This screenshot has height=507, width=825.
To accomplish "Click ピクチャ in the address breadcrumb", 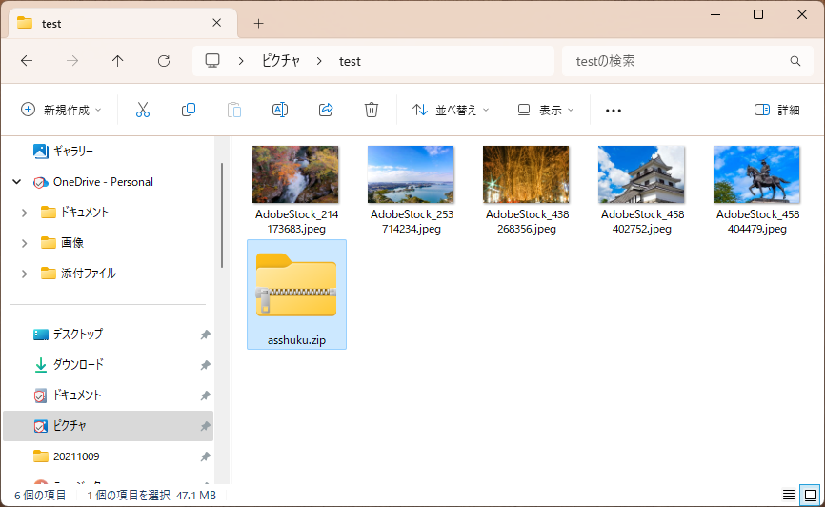I will point(281,61).
